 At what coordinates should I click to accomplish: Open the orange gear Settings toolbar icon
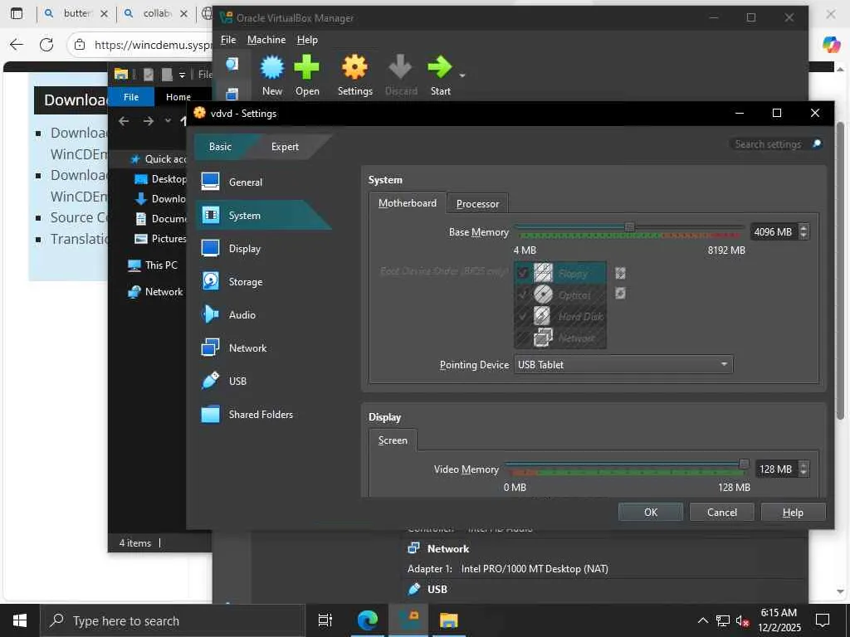[354, 67]
